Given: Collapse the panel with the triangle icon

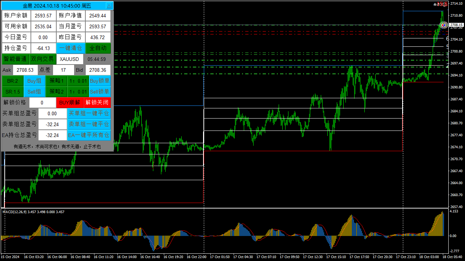Looking at the screenshot, I should (109, 6).
